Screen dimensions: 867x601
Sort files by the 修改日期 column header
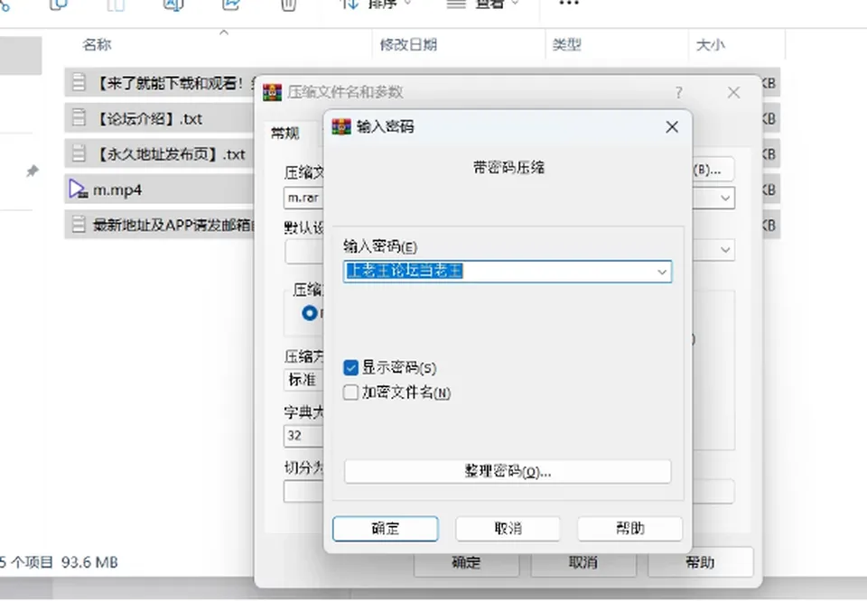408,45
